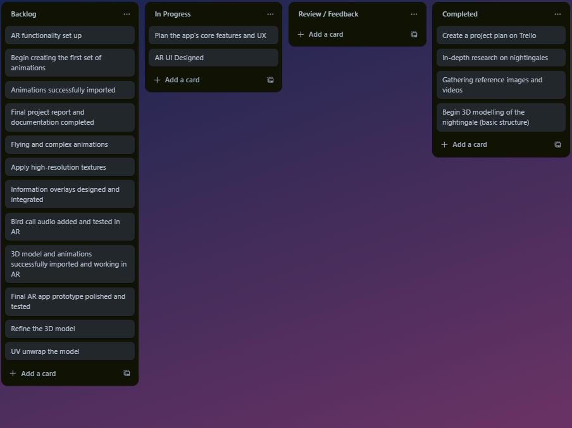Click create-from-template icon in Backlog list

pyautogui.click(x=127, y=374)
